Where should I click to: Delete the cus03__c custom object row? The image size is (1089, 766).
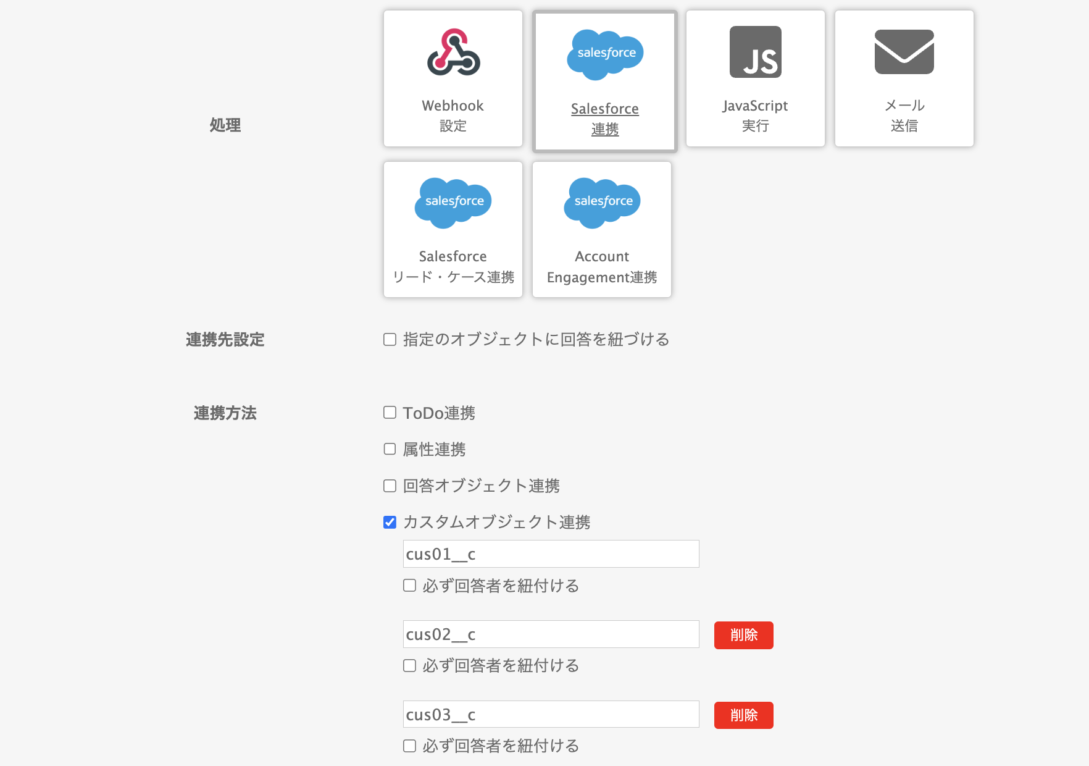744,715
